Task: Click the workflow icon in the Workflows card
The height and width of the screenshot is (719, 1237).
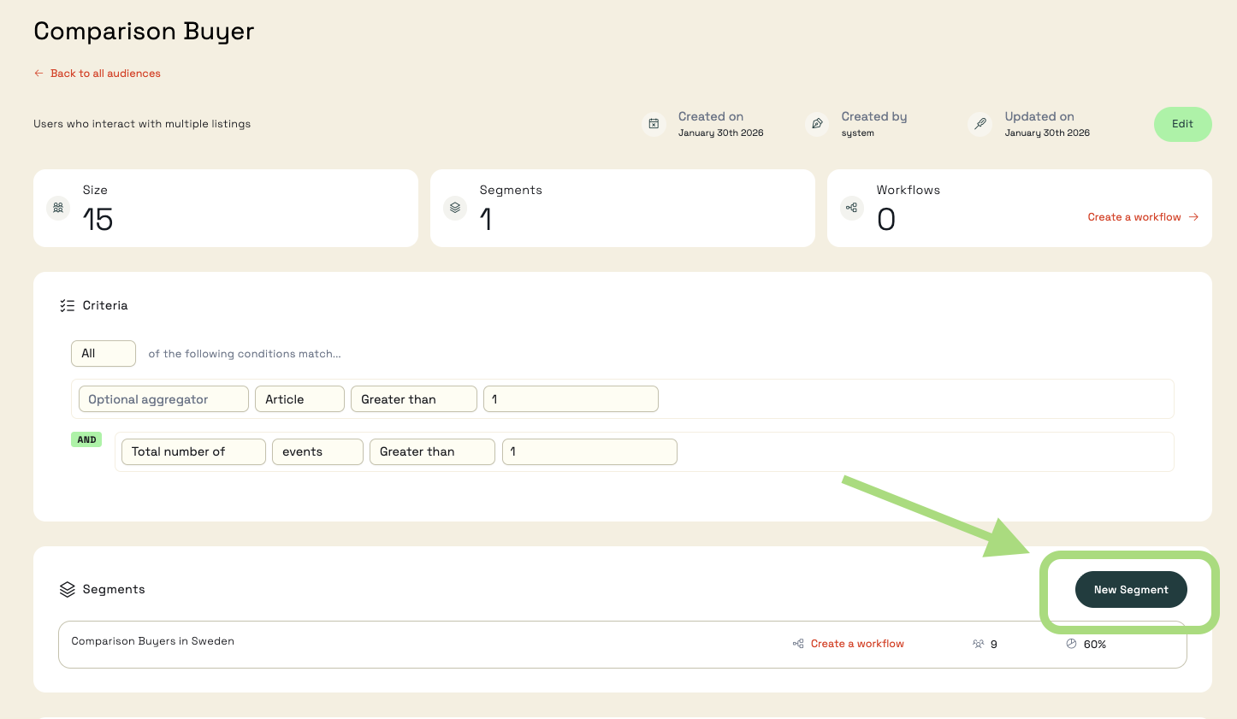Action: (852, 208)
